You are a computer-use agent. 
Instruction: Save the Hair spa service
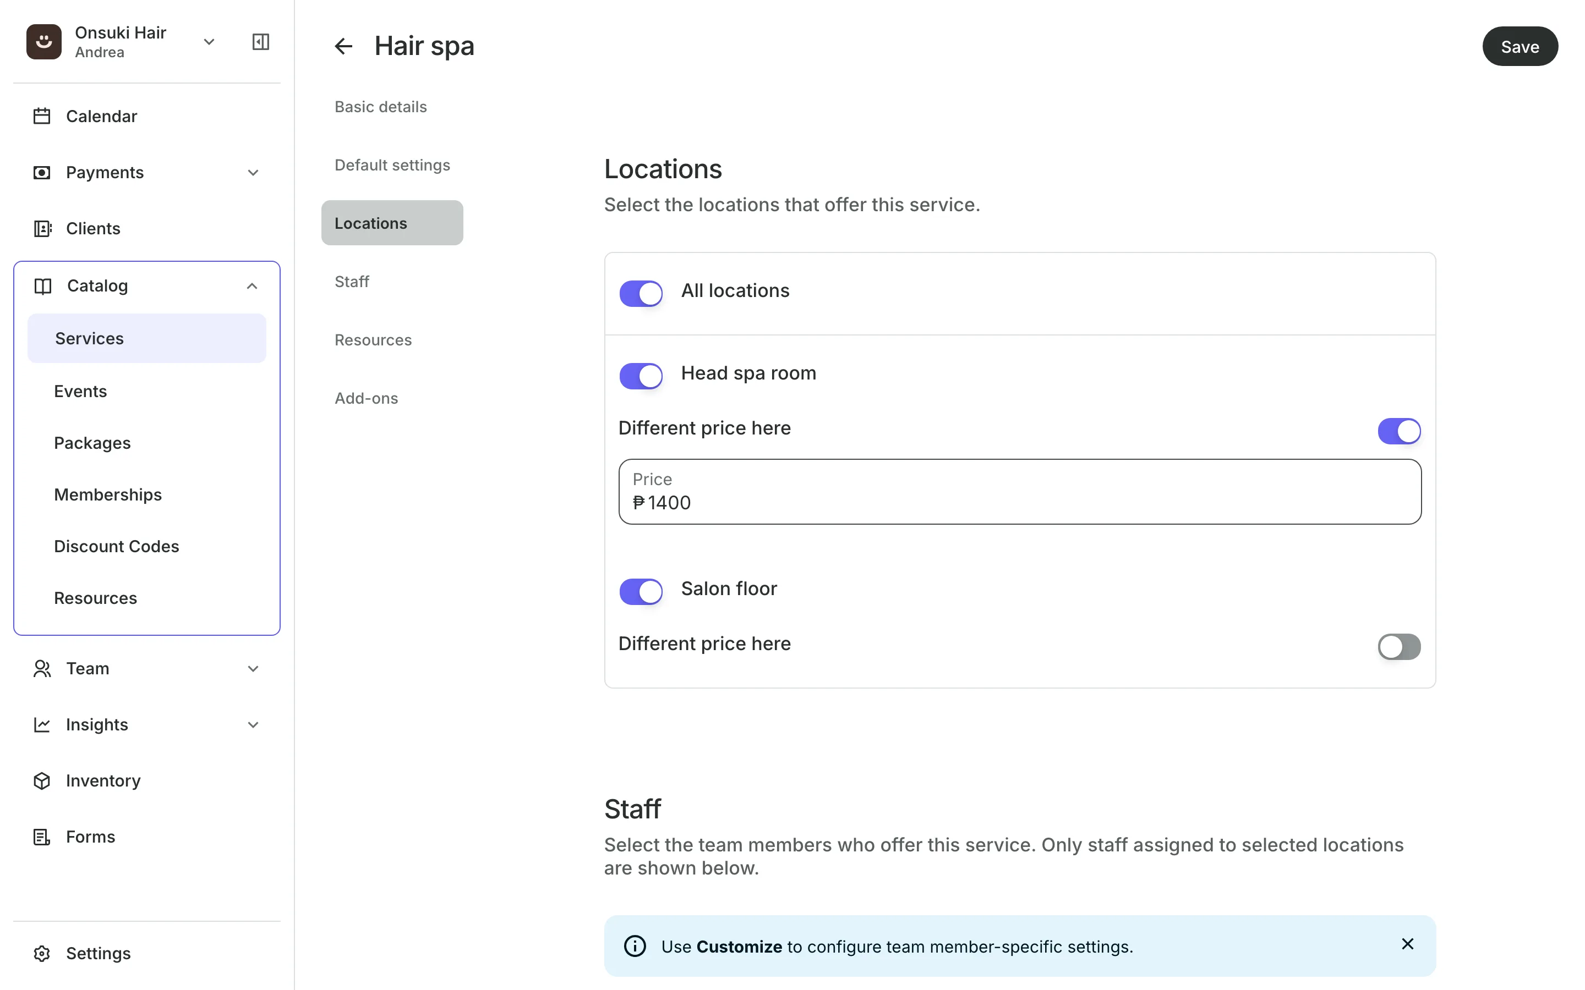pos(1520,47)
